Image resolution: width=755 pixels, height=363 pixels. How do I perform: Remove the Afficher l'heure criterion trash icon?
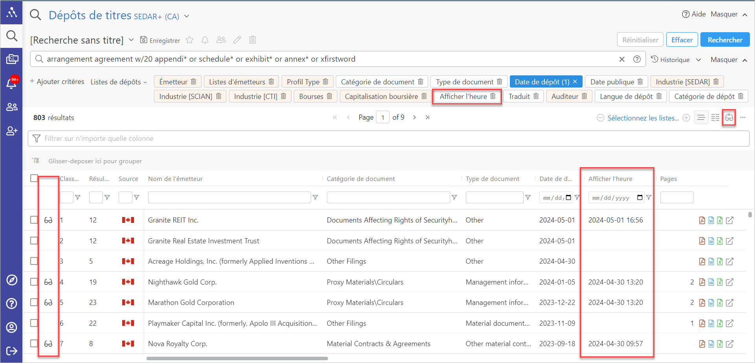click(x=493, y=97)
